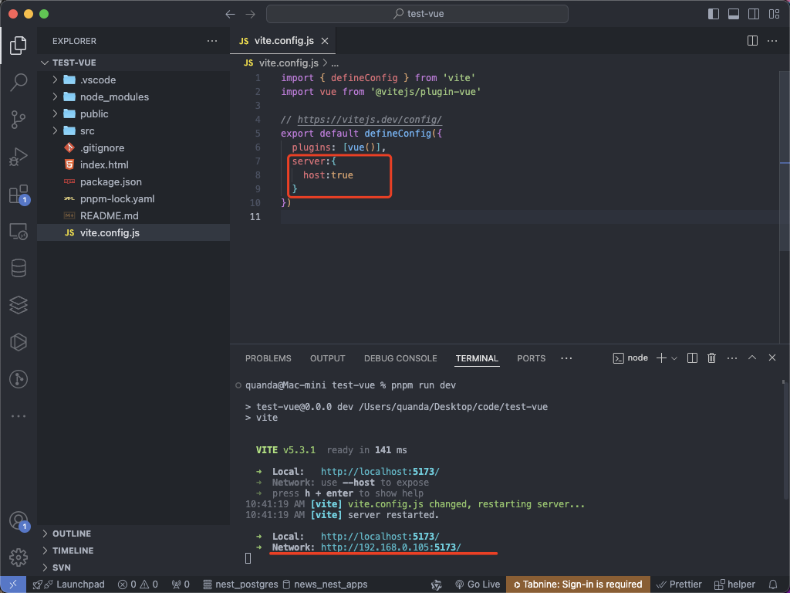
Task: Switch to the PROBLEMS tab
Action: coord(268,358)
